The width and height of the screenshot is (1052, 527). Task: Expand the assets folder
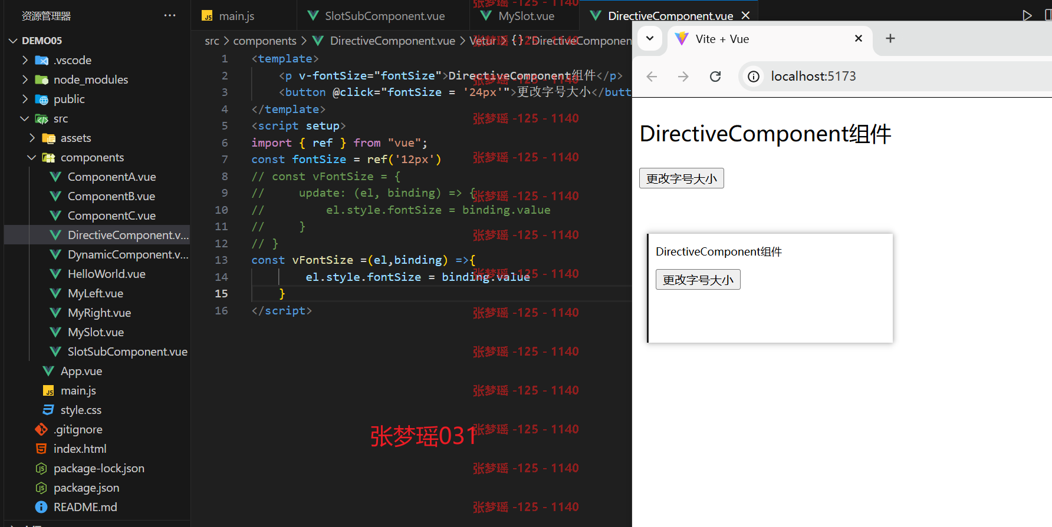32,138
